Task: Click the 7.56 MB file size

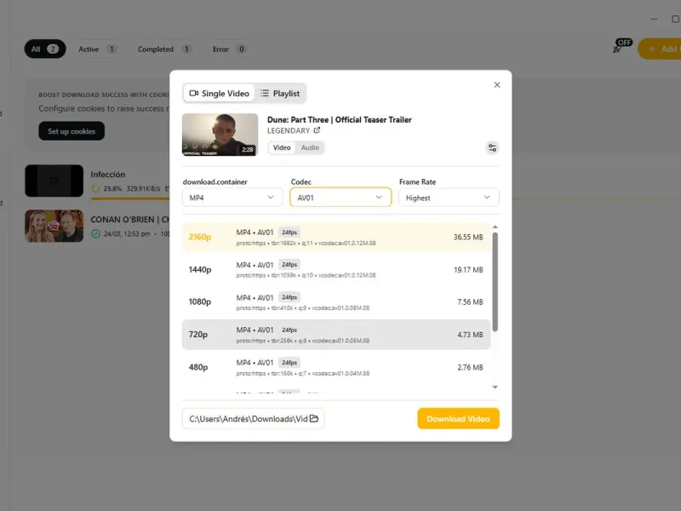Action: coord(470,302)
